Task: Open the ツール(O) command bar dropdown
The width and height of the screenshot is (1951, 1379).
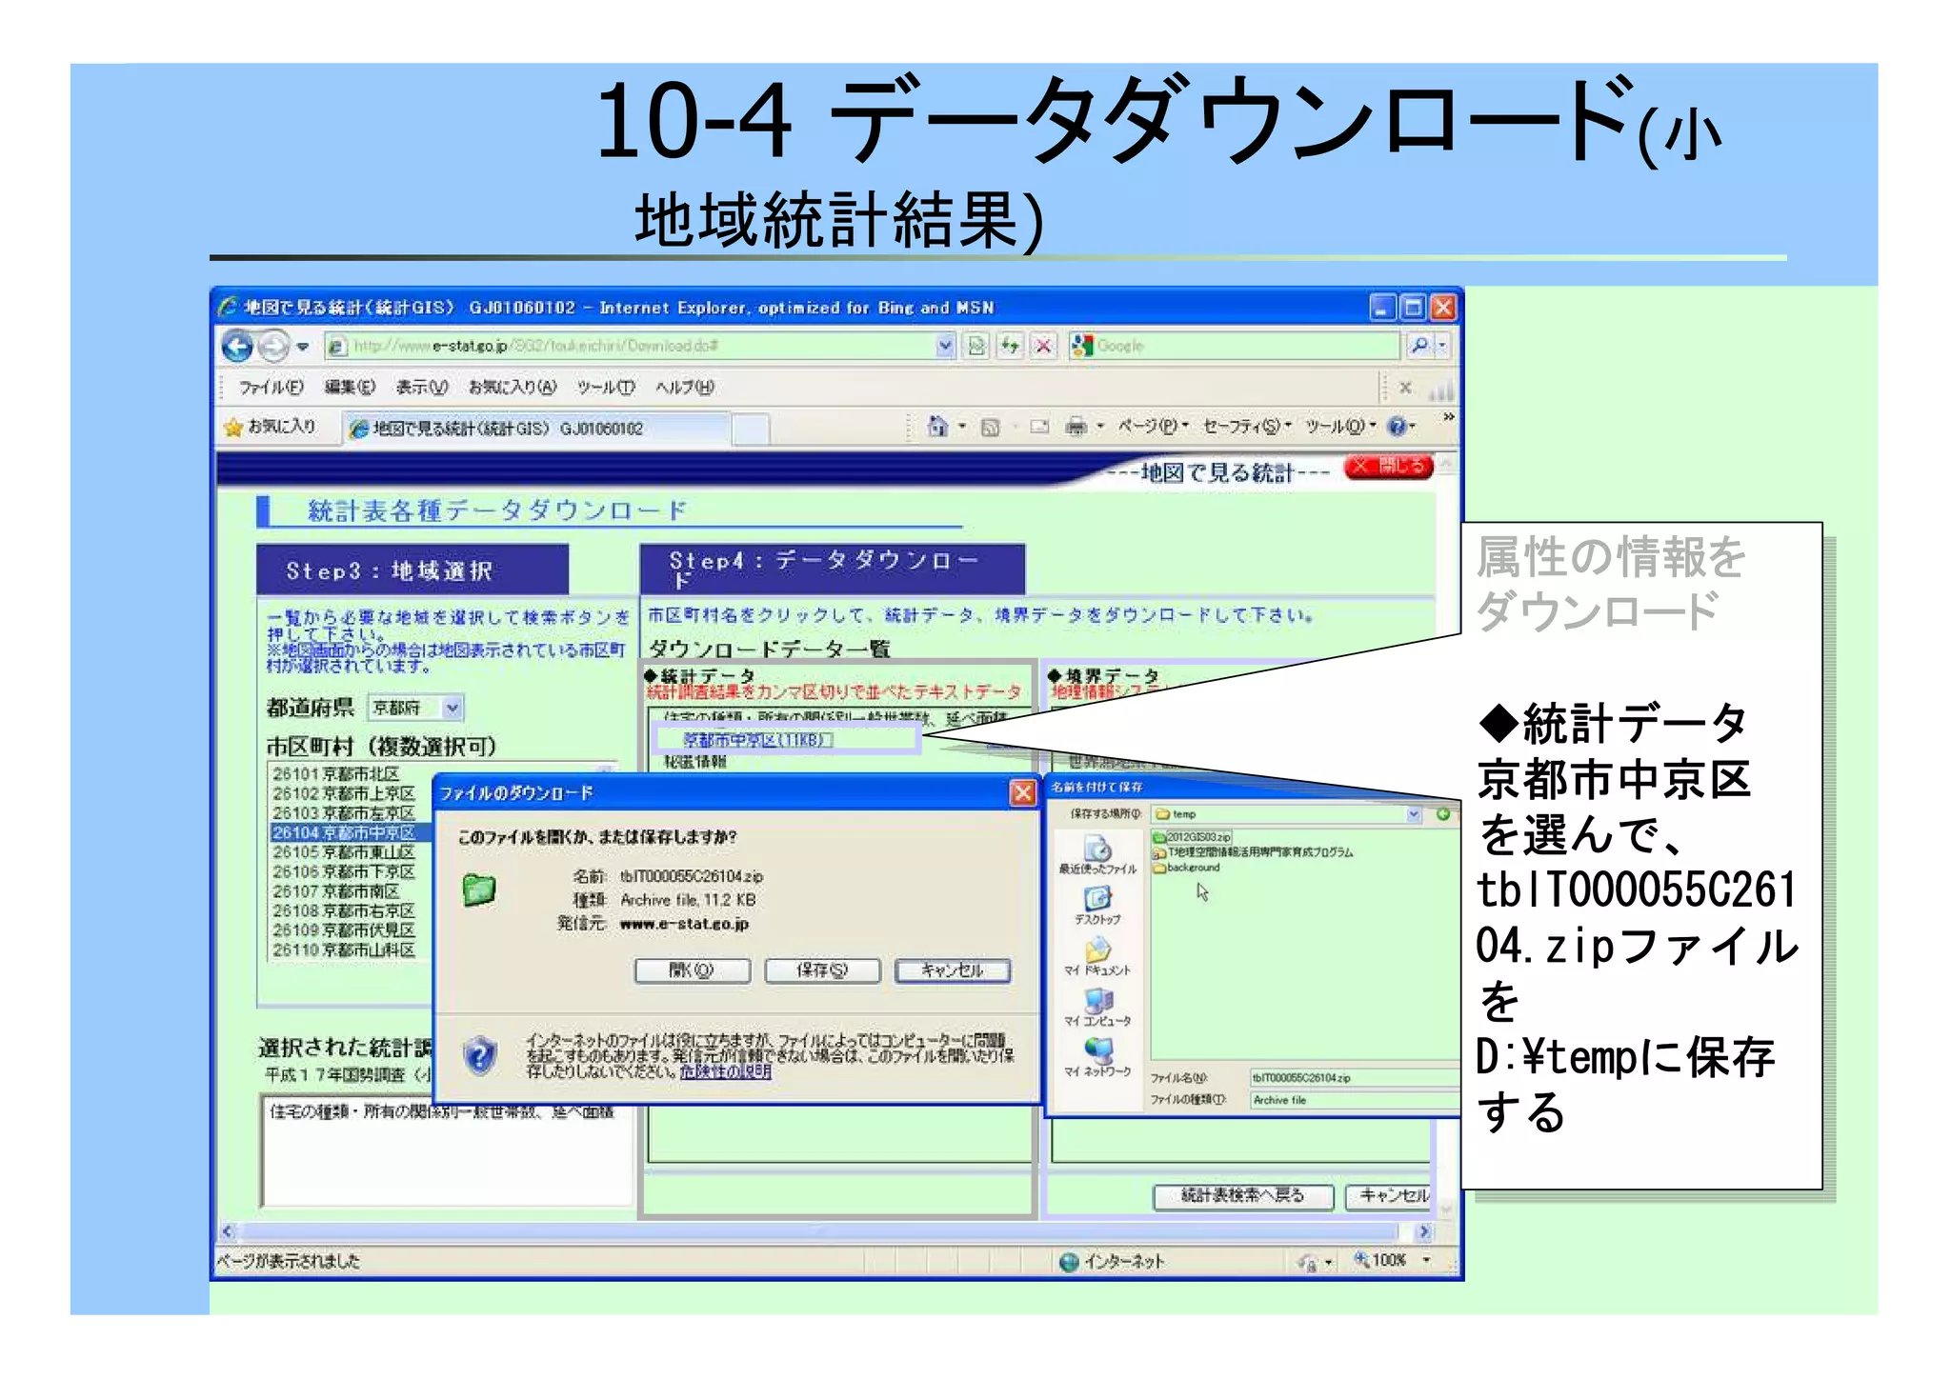Action: tap(1340, 427)
